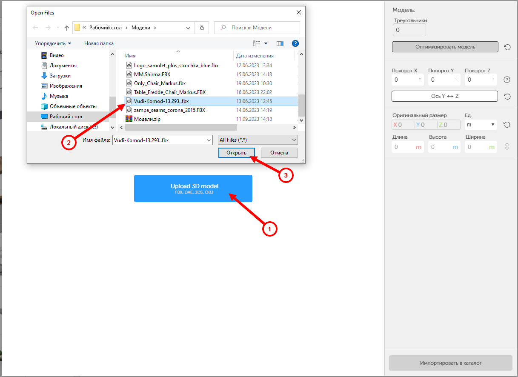
Task: Click the Длина input field
Action: tap(408, 147)
